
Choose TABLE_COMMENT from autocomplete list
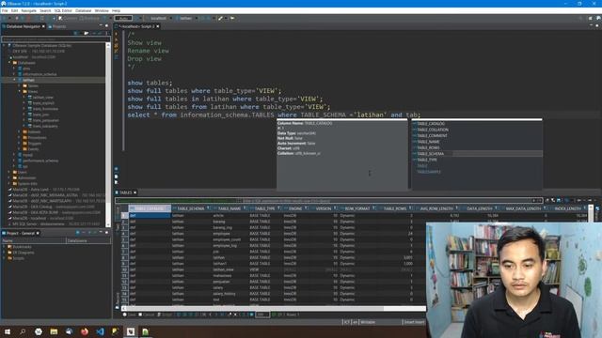coord(477,135)
